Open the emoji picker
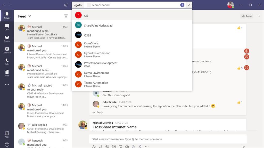Image resolution: width=264 pixels, height=148 pixels. coord(107,147)
